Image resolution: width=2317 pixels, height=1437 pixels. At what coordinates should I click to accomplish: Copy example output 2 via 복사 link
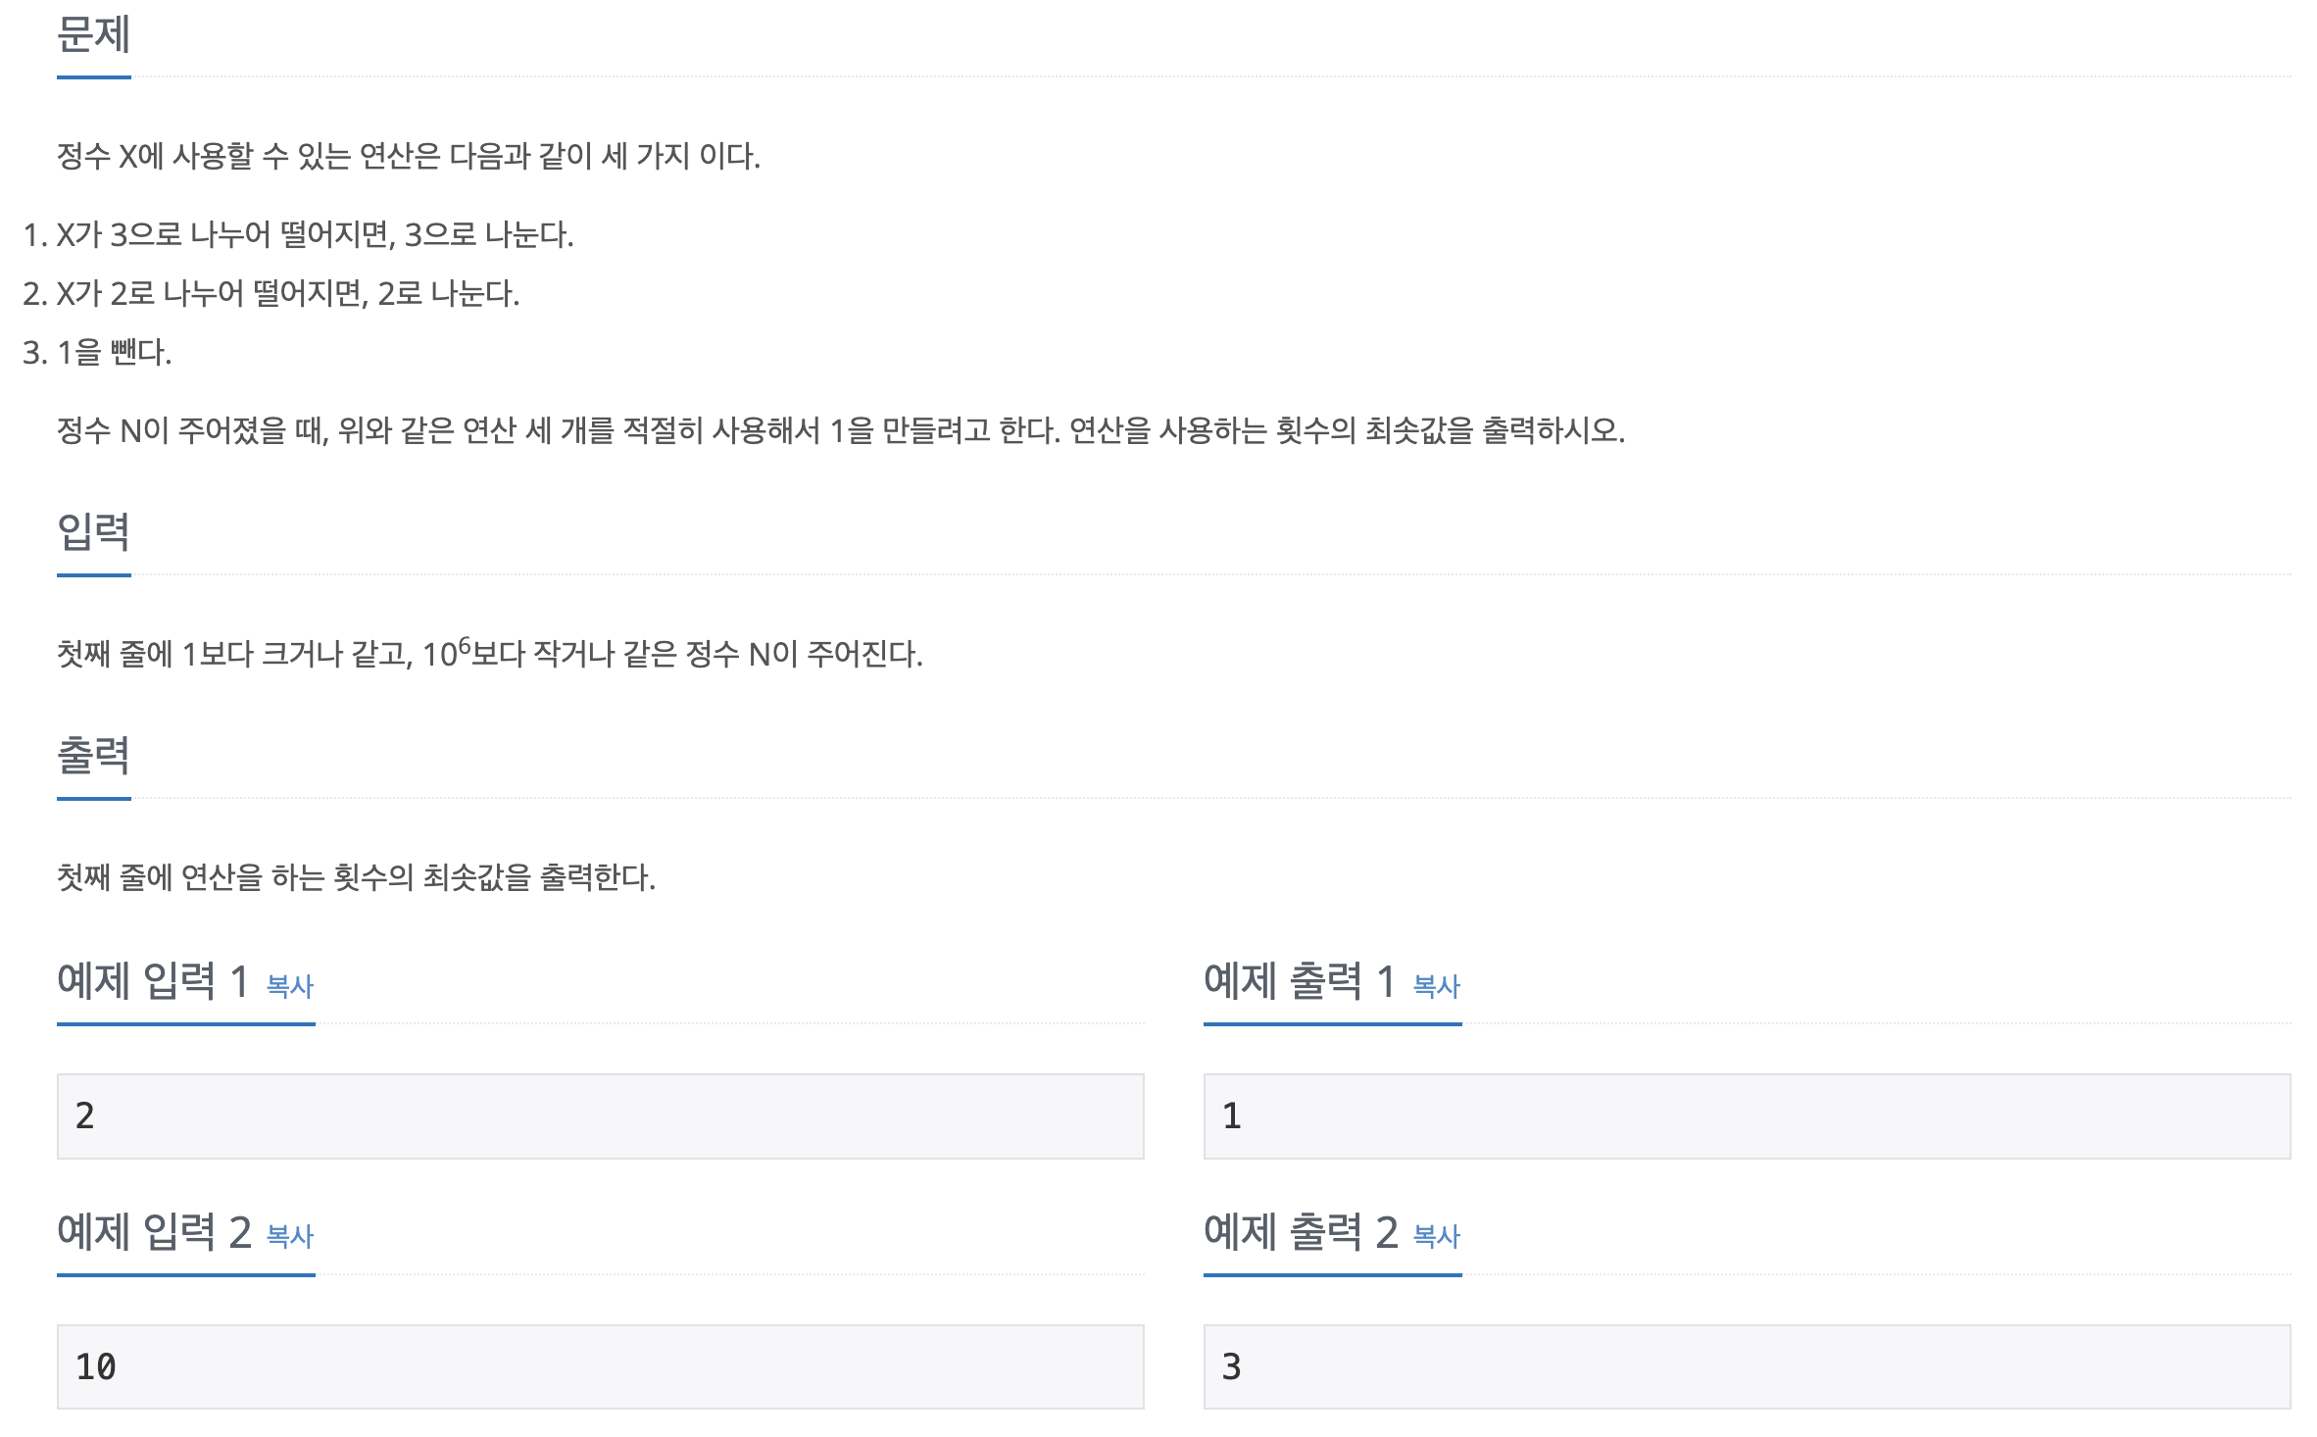(x=1437, y=1236)
